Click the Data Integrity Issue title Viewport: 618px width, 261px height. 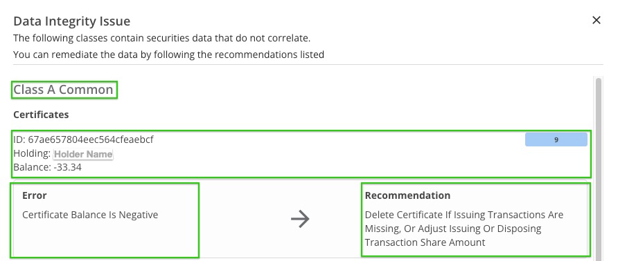[72, 21]
